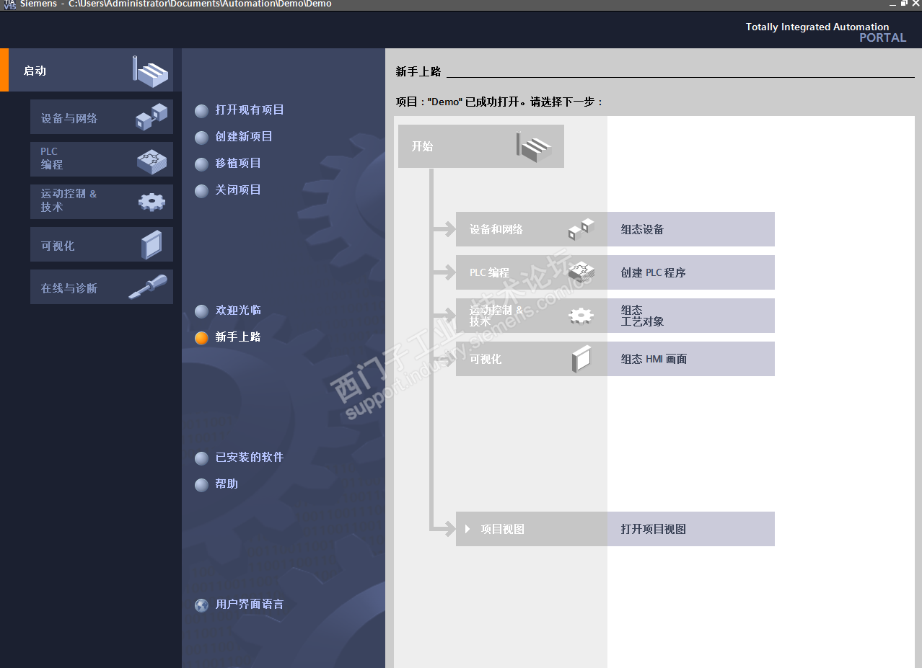
Task: Switch to the 设备与网络 portal
Action: (102, 117)
